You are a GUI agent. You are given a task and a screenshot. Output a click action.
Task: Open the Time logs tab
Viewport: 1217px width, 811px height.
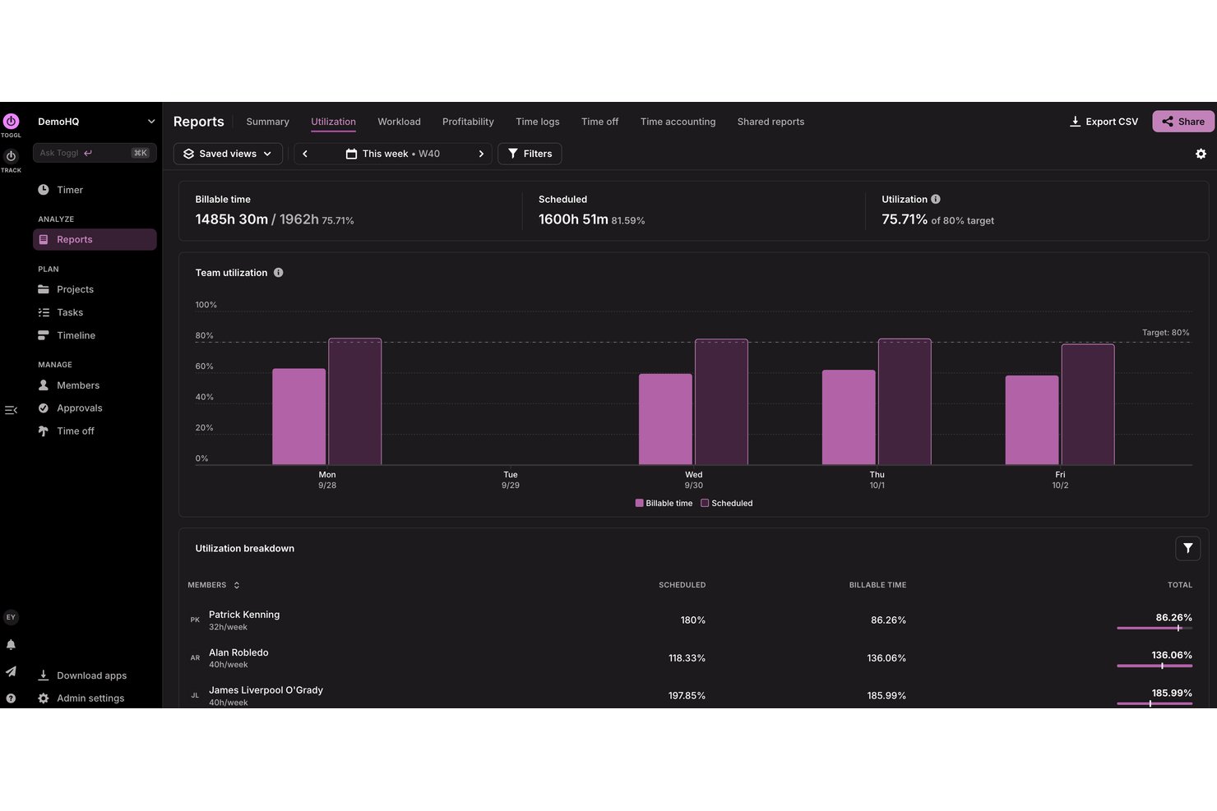pyautogui.click(x=538, y=122)
